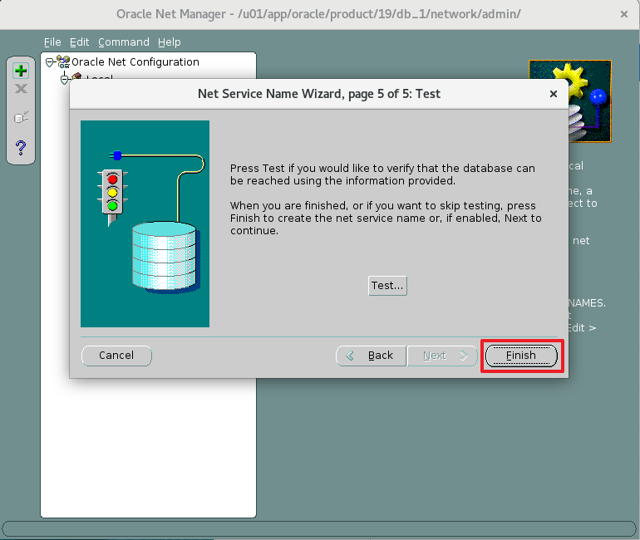Select Oracle Net Configuration tree item

135,62
